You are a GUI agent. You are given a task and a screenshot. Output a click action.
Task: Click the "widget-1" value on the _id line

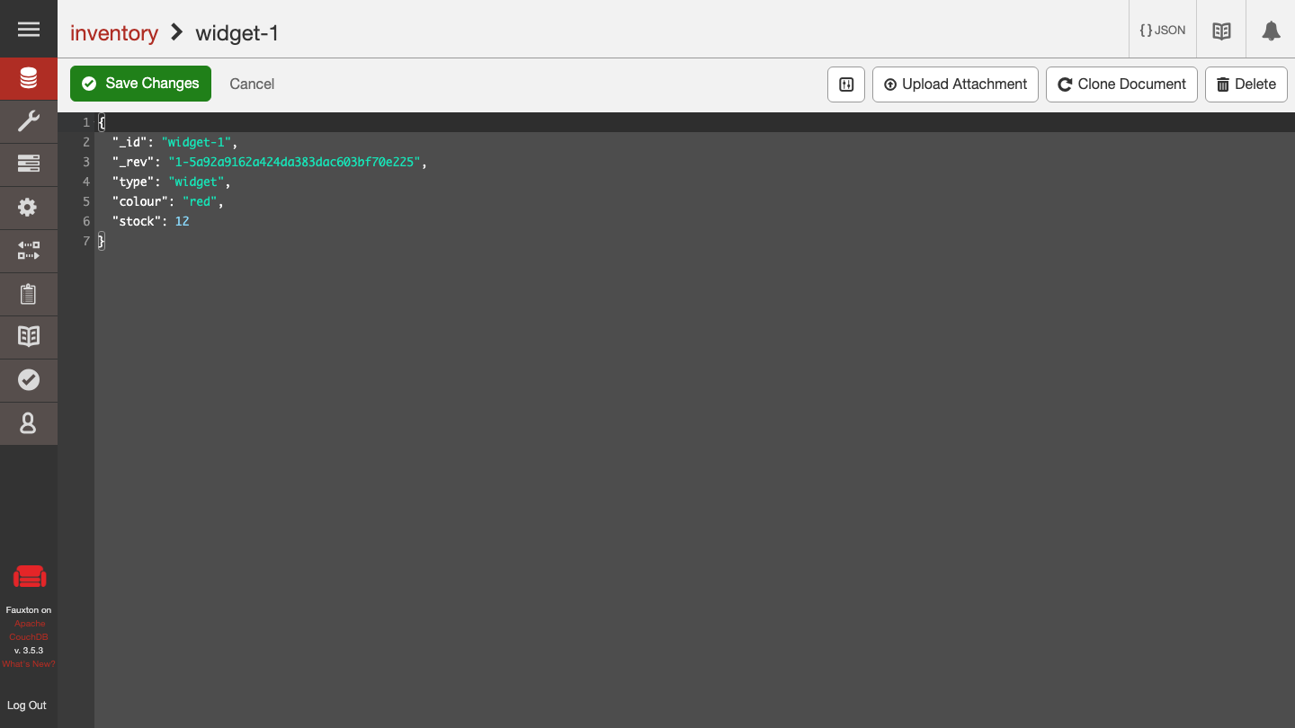197,142
